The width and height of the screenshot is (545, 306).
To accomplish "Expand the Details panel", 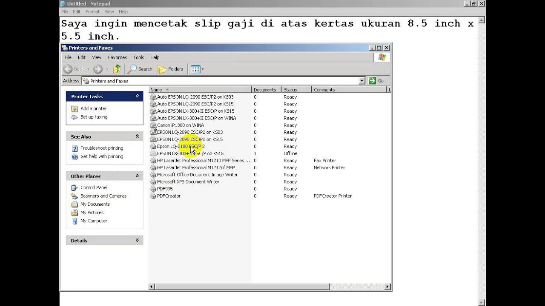I will click(137, 241).
